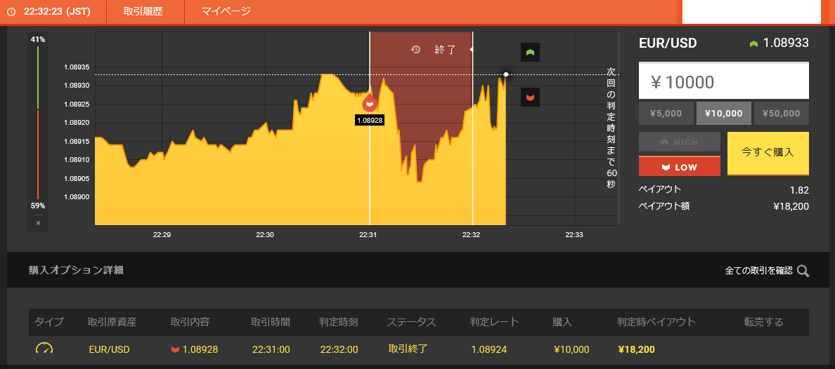Screen dimensions: 835x369
Task: Choose the ¥5,000 preset amount
Action: coord(666,113)
